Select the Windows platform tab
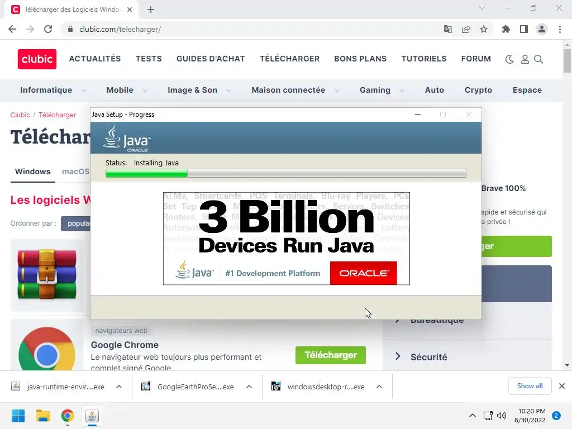This screenshot has height=429, width=572. pyautogui.click(x=32, y=171)
